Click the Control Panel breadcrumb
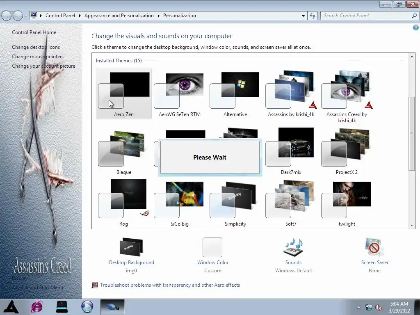This screenshot has height=315, width=420. click(x=60, y=16)
